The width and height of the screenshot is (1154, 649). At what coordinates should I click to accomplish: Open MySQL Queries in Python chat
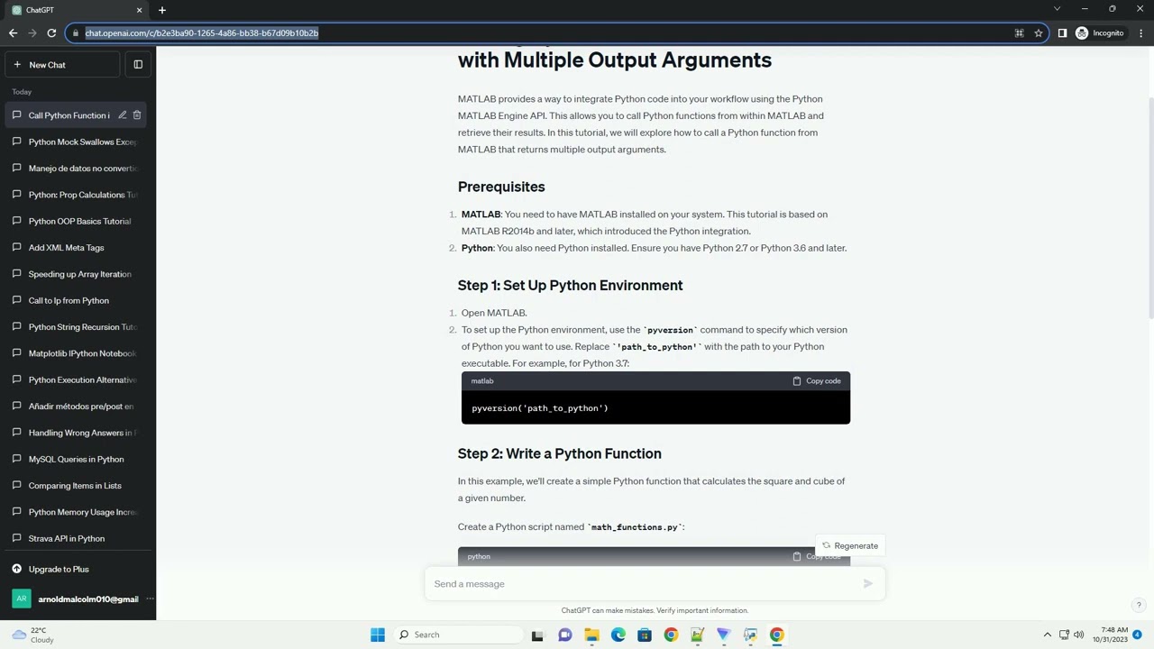78,459
